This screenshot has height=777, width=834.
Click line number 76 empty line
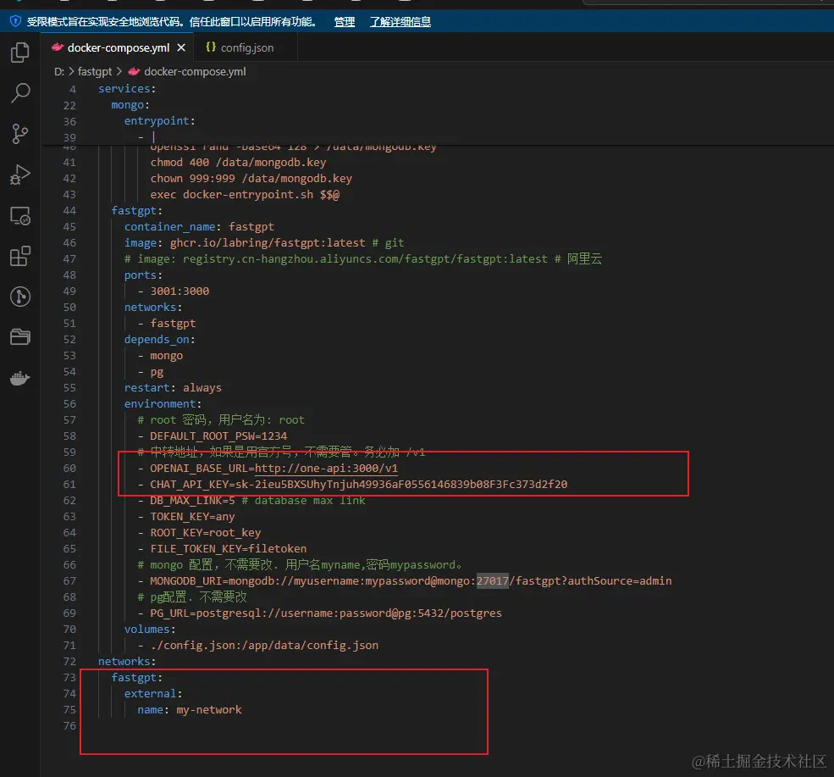tap(69, 726)
